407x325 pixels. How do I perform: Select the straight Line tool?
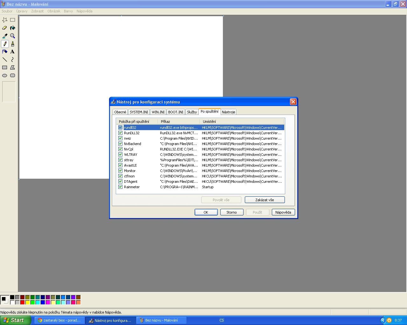click(x=5, y=60)
